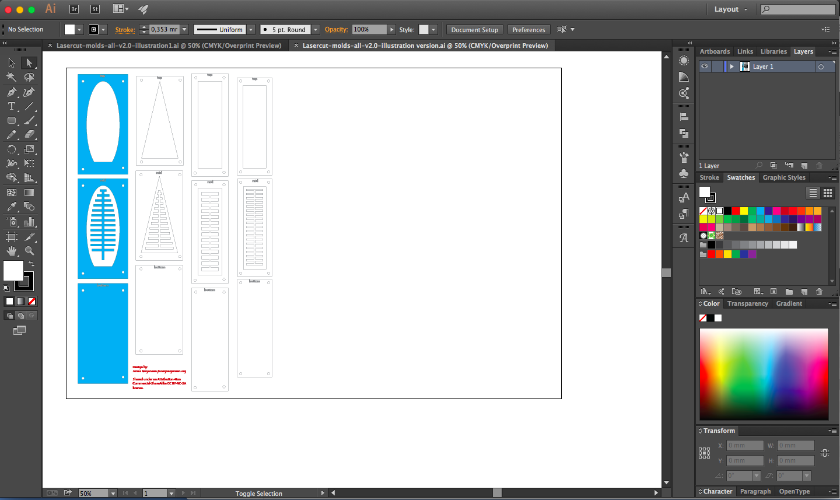Switch to Paragraph panel tab
This screenshot has height=500, width=840.
(x=755, y=491)
